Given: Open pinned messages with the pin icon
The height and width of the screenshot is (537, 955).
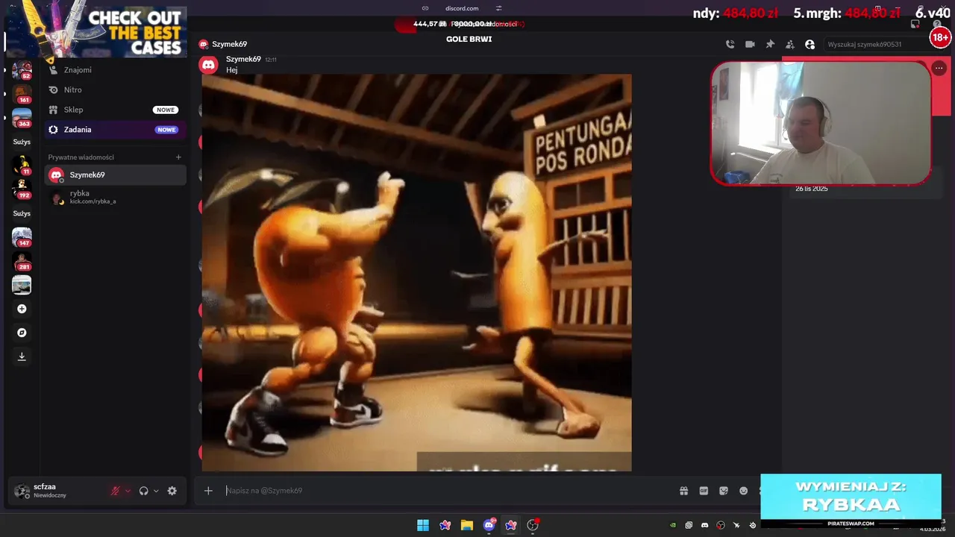Looking at the screenshot, I should pos(770,44).
